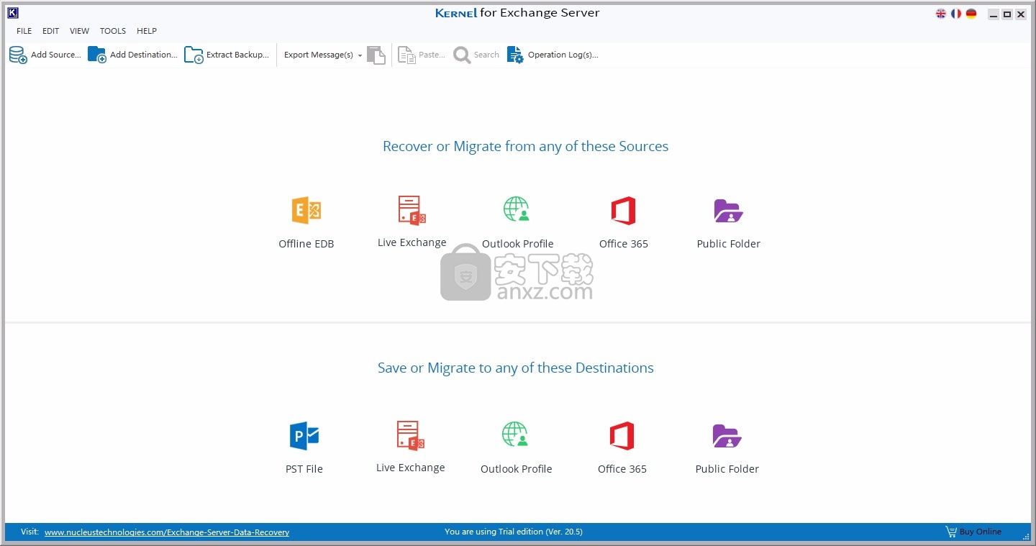The height and width of the screenshot is (546, 1036).
Task: Click the Operation Log(s)... text label
Action: (563, 55)
